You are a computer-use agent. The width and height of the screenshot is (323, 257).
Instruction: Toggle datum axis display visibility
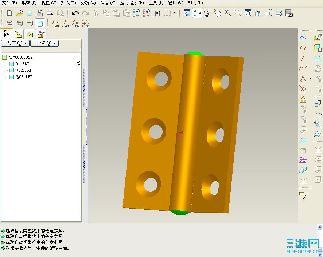pos(65,23)
